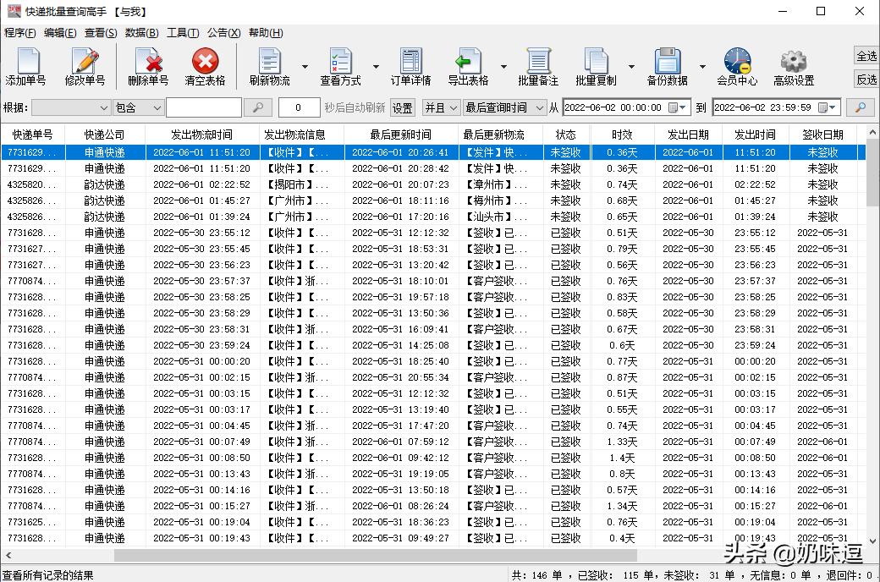Expand the 包含 match condition dropdown
The width and height of the screenshot is (880, 582).
pos(157,107)
